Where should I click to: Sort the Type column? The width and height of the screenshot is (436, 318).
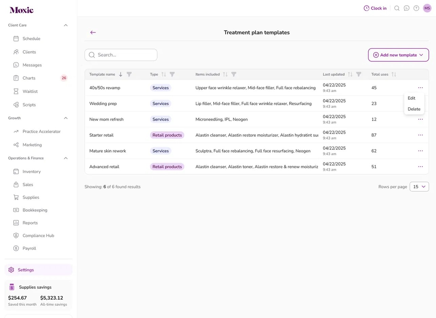tap(164, 74)
